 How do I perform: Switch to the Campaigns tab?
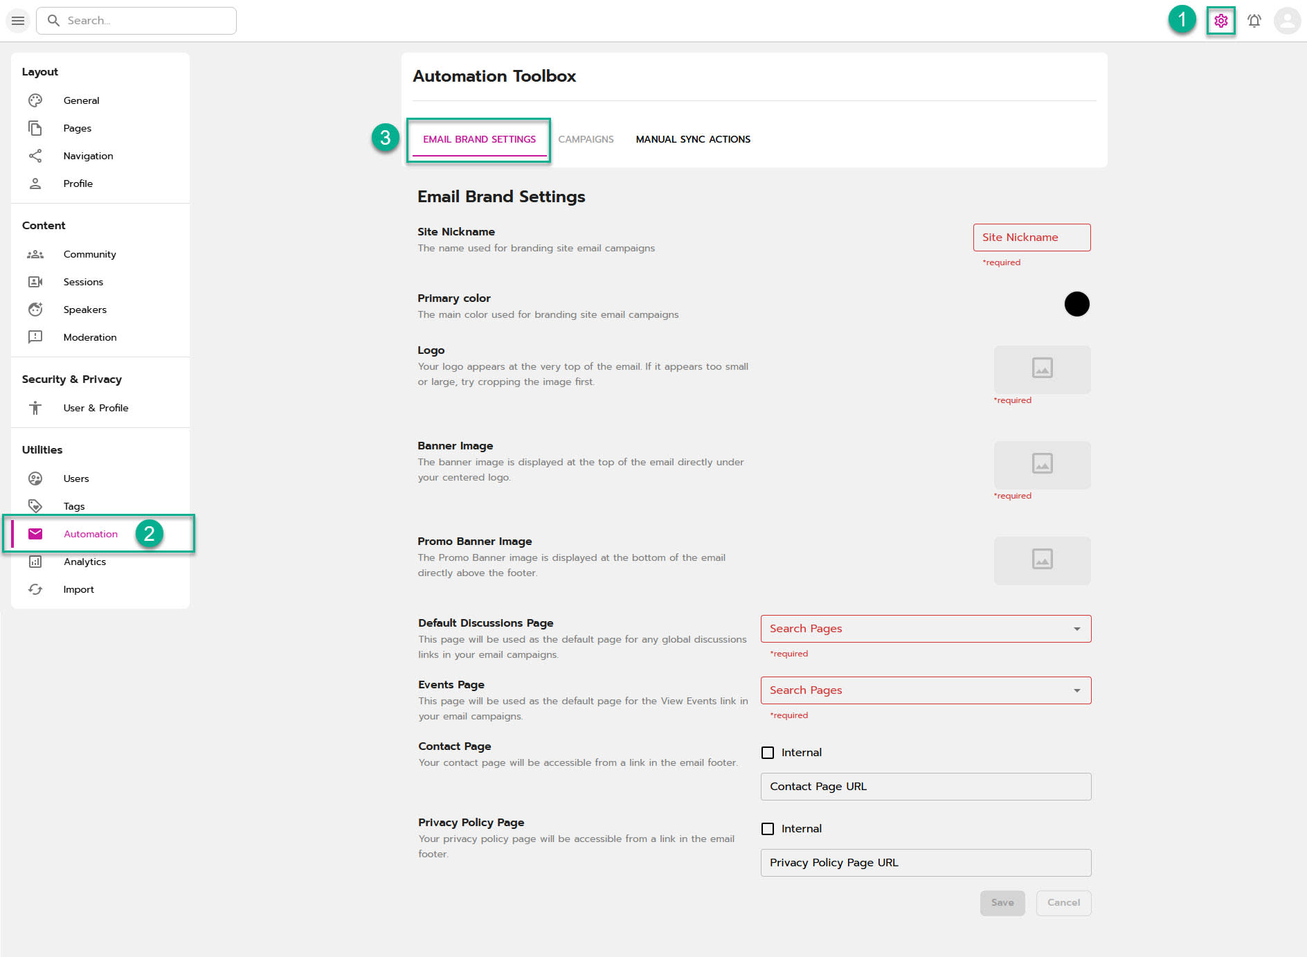click(586, 139)
